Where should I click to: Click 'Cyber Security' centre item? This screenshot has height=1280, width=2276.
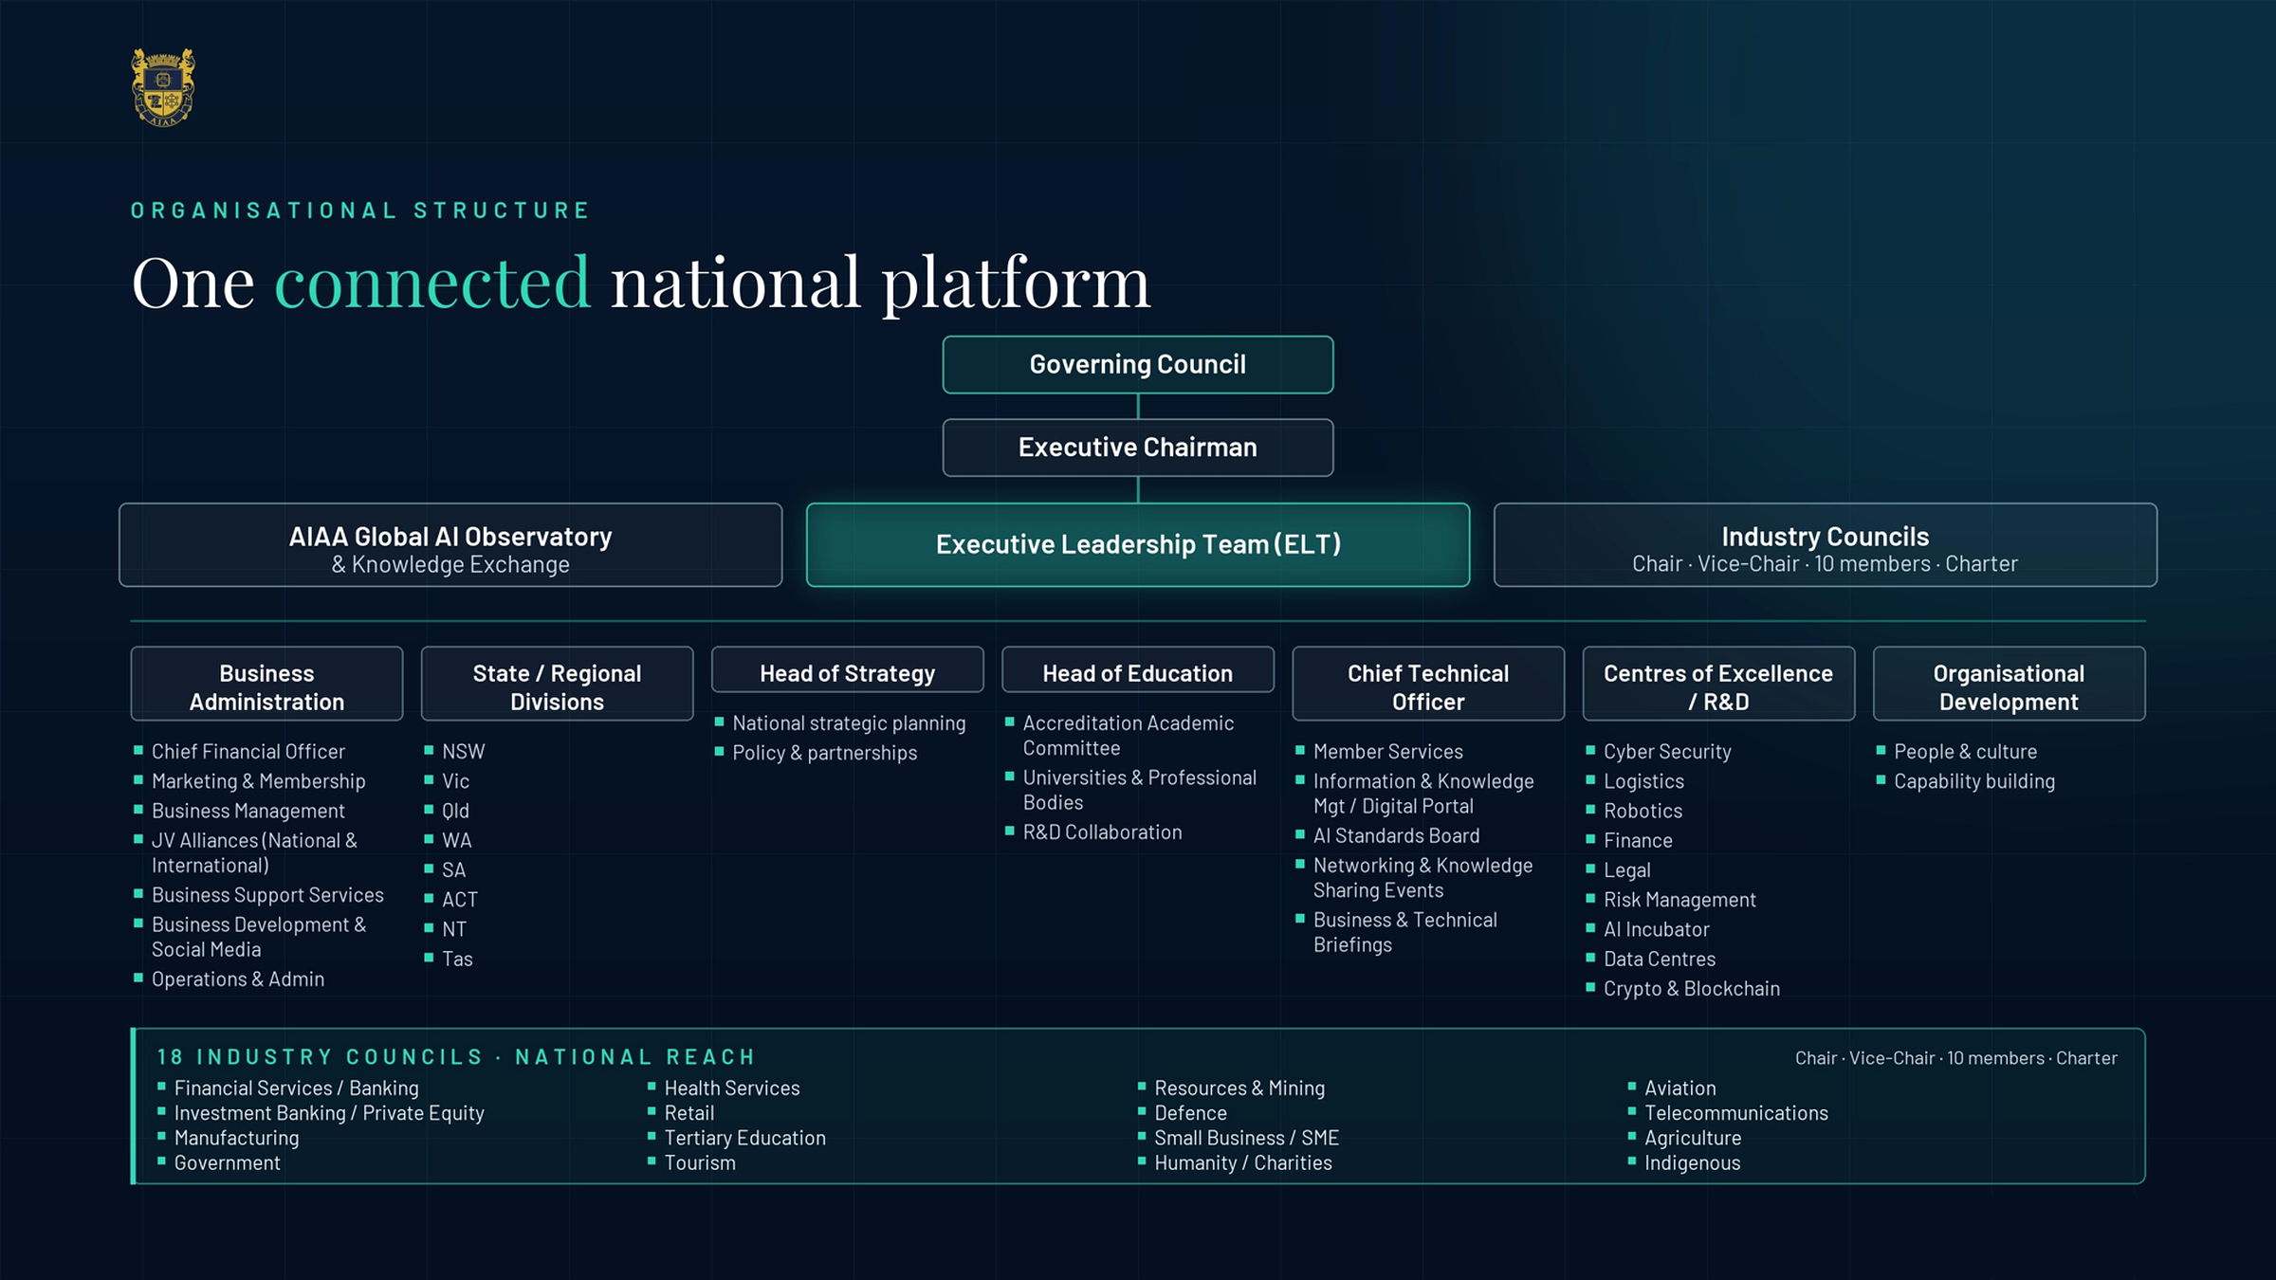[x=1667, y=752]
